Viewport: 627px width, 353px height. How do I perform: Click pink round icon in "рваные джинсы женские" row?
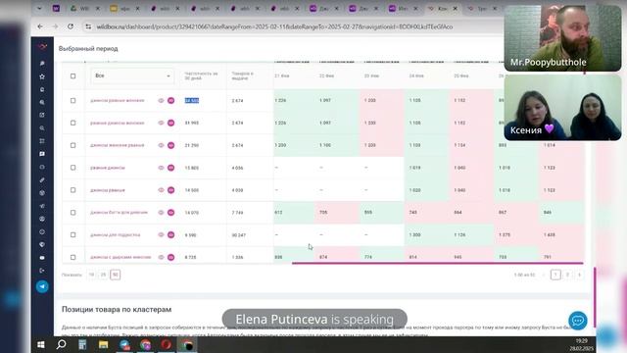pyautogui.click(x=170, y=123)
